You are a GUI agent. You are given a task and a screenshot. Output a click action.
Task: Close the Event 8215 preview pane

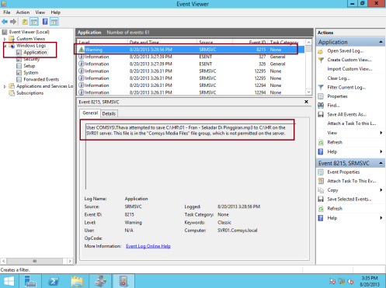306,102
